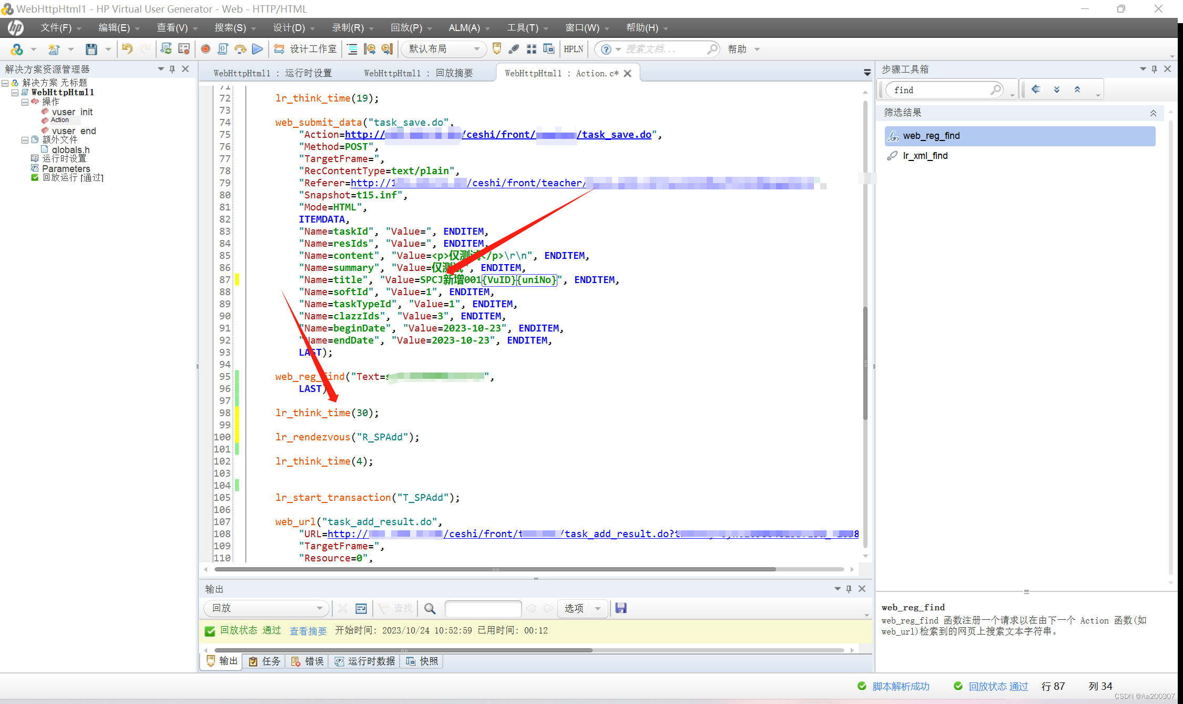Click the red Record button in toolbar
Image resolution: width=1183 pixels, height=704 pixels.
click(x=206, y=49)
